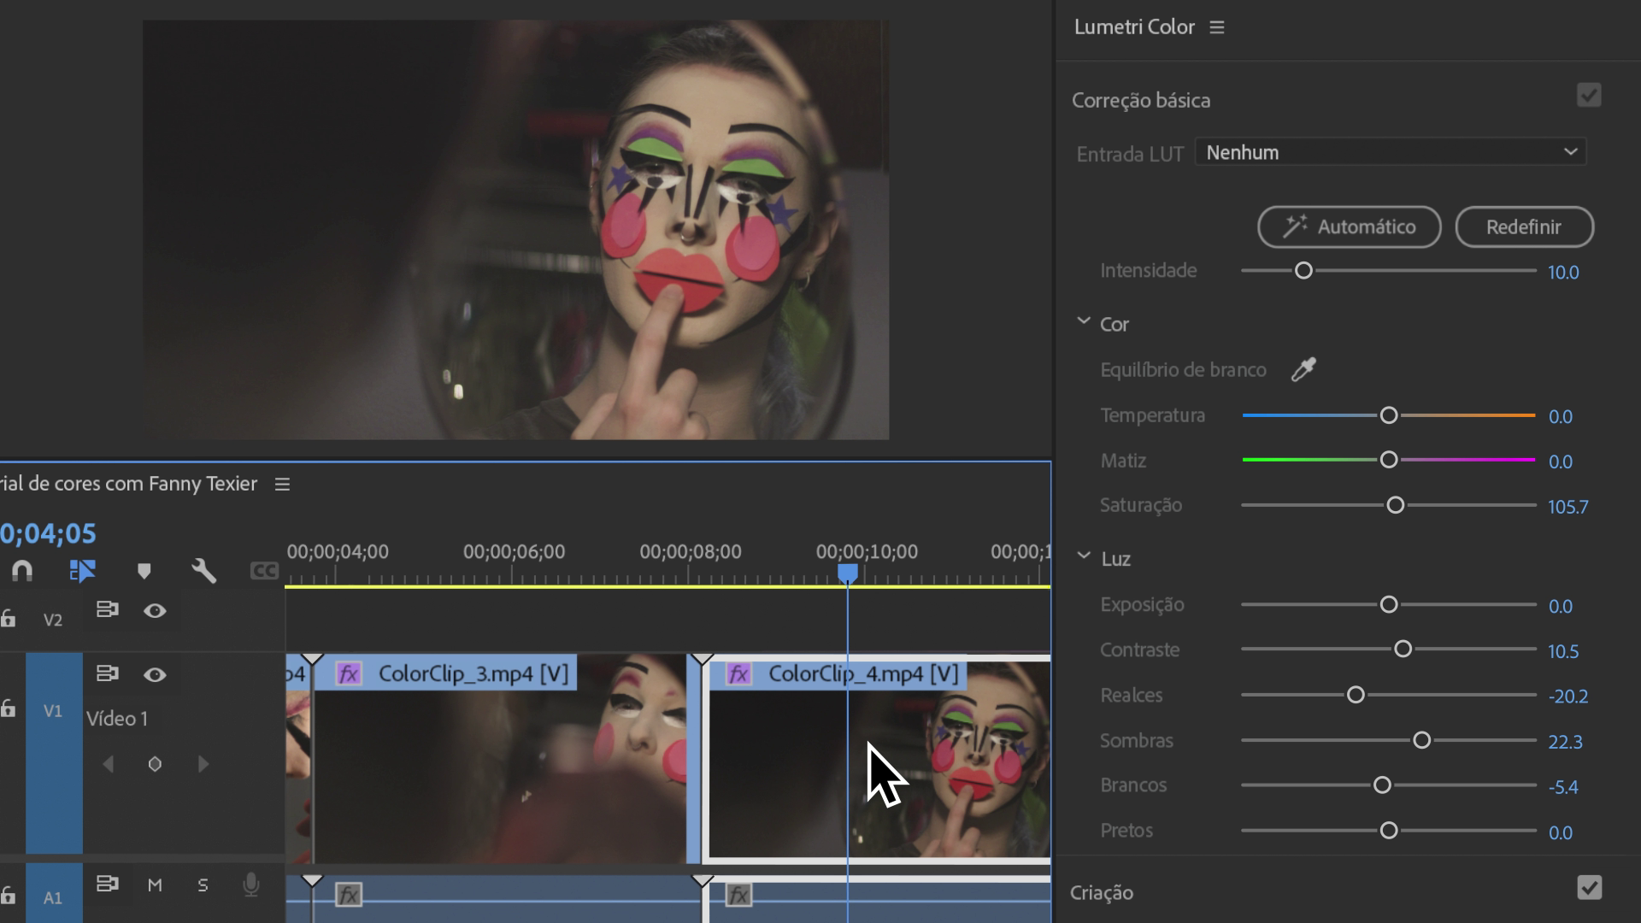Click the Saturação slider handle
Image resolution: width=1641 pixels, height=923 pixels.
tap(1396, 505)
